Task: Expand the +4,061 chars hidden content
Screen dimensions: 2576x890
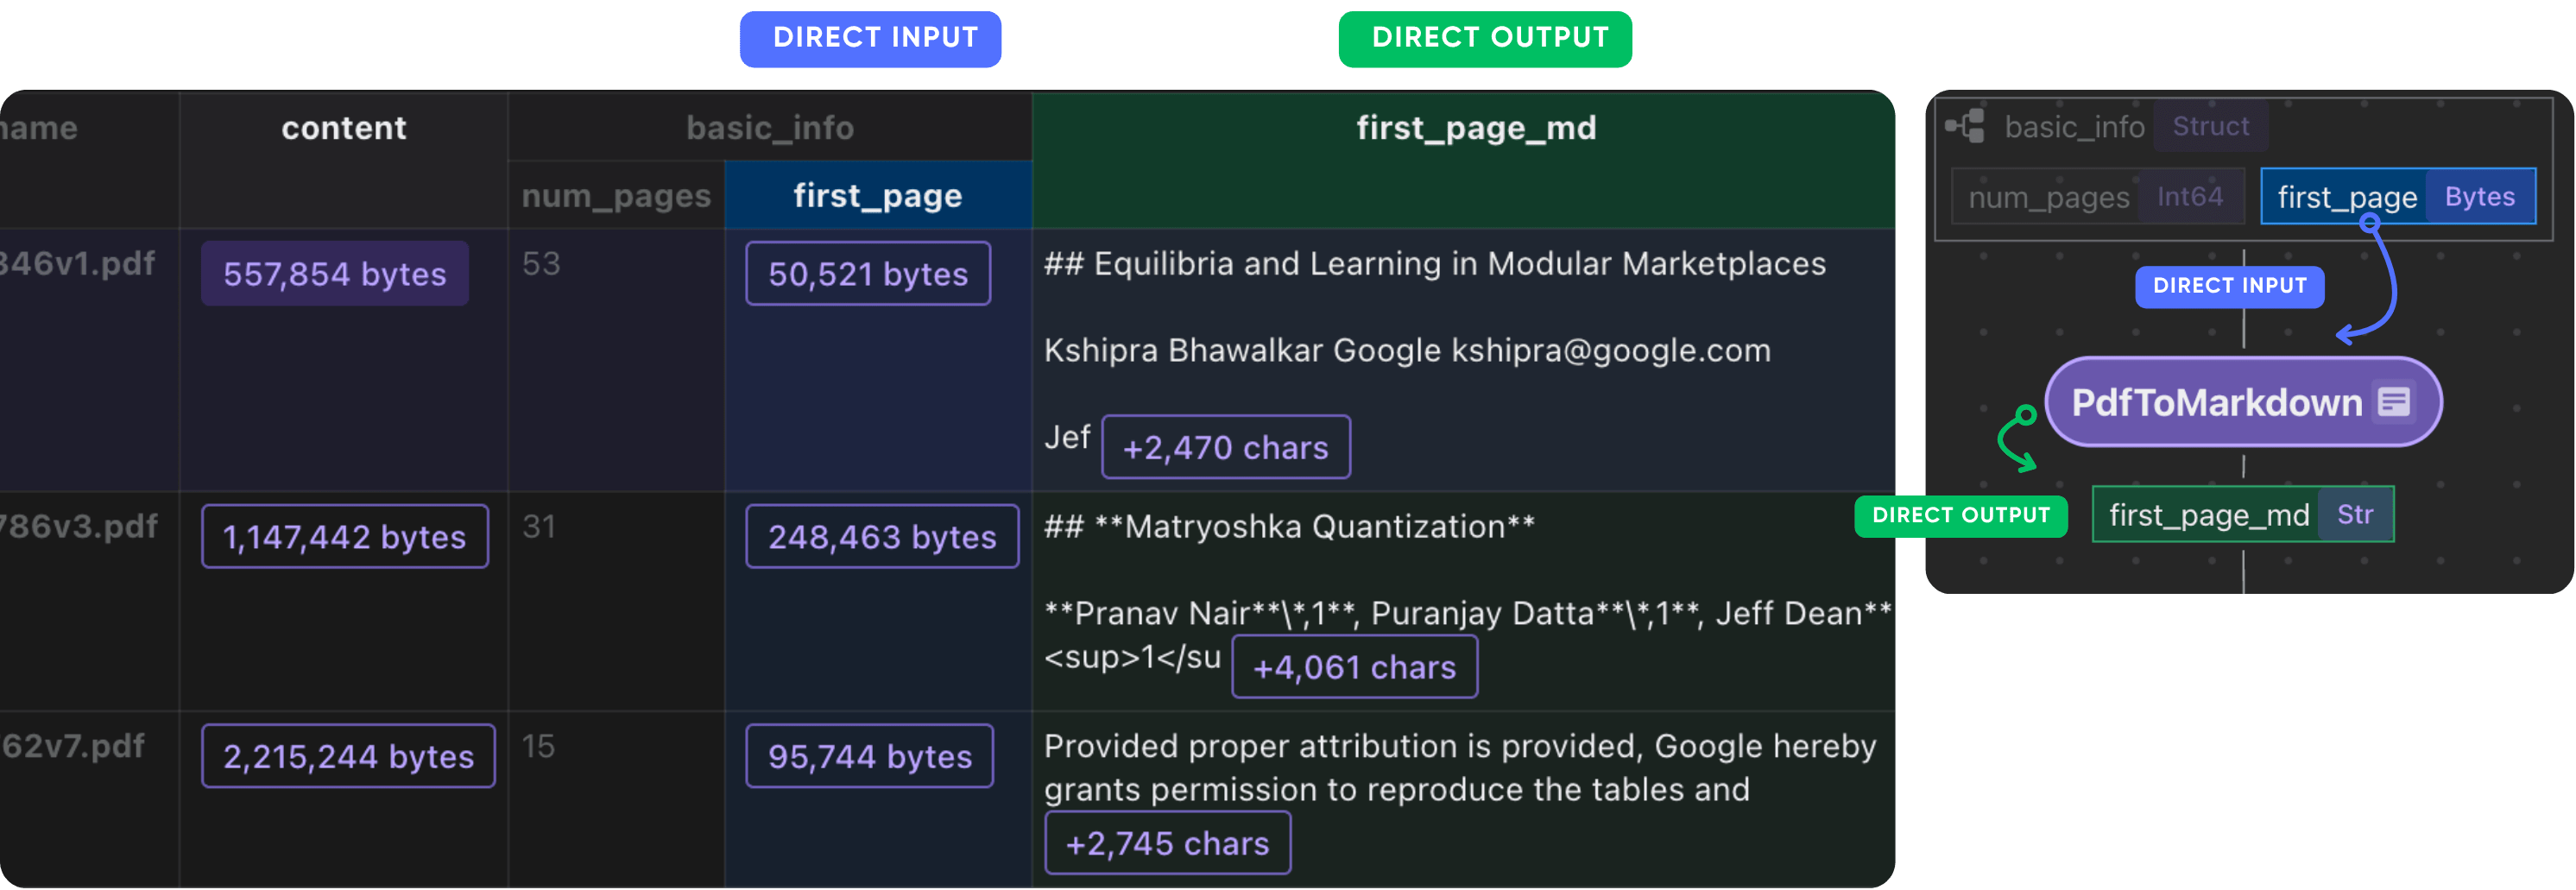Action: tap(1354, 666)
